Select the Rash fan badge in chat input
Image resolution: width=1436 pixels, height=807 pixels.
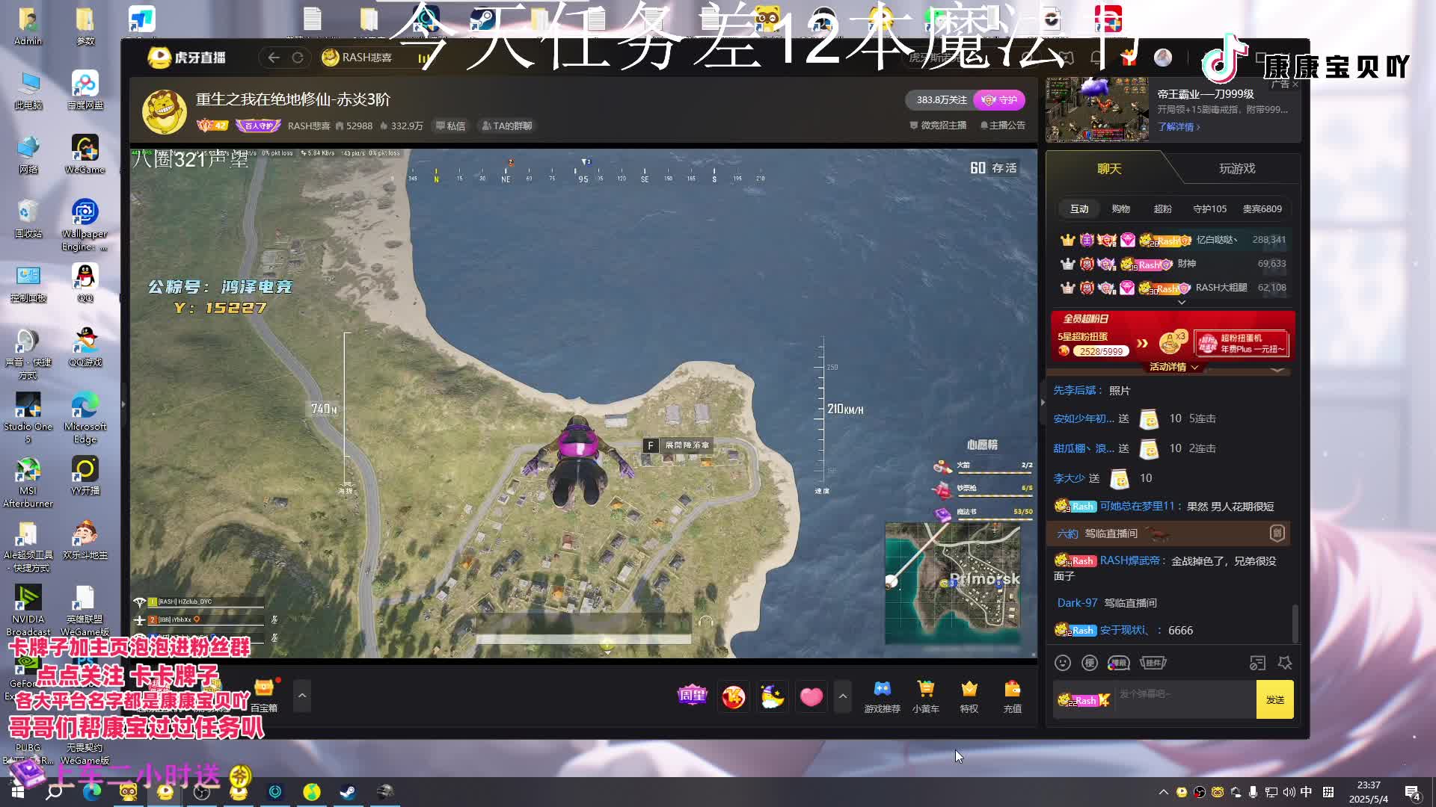tap(1083, 700)
